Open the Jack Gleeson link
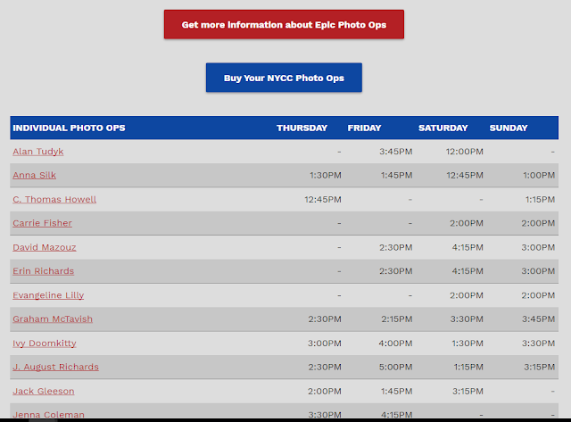 click(x=44, y=391)
